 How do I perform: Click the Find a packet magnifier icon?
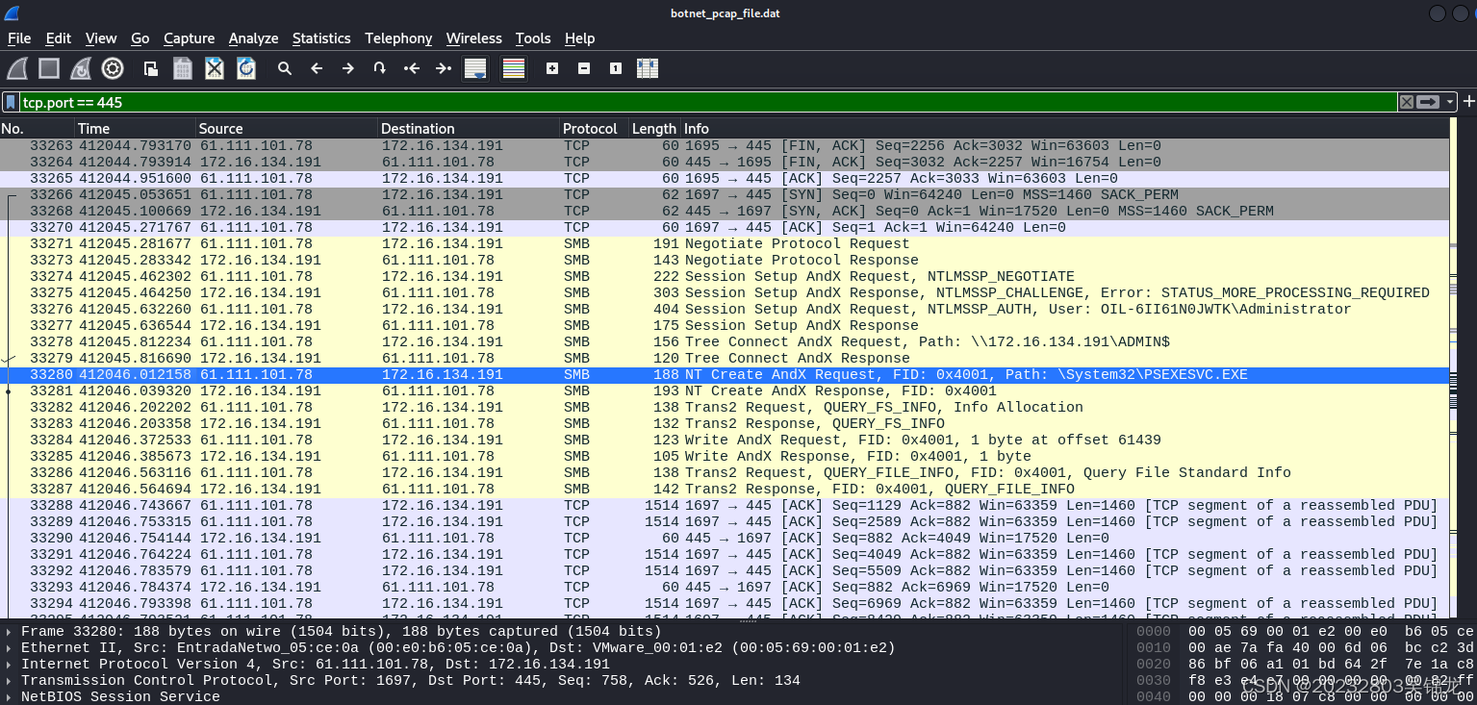coord(285,68)
